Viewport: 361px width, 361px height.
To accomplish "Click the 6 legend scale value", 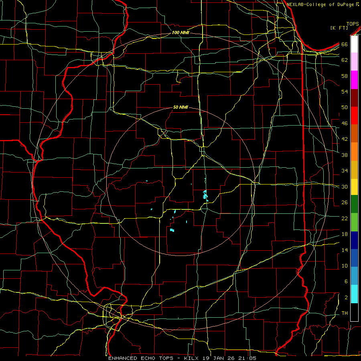I will 346,282.
